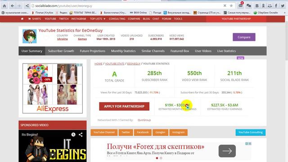Open the Instagram orange button
Screen dimensions: 288x162
[178, 132]
